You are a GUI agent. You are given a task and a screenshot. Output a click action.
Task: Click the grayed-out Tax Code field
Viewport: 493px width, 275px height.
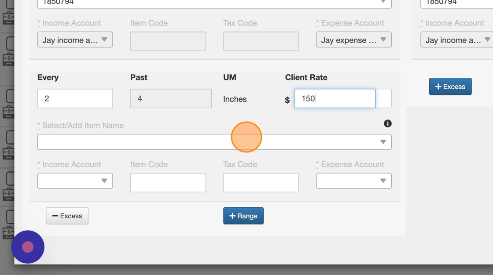(x=261, y=41)
